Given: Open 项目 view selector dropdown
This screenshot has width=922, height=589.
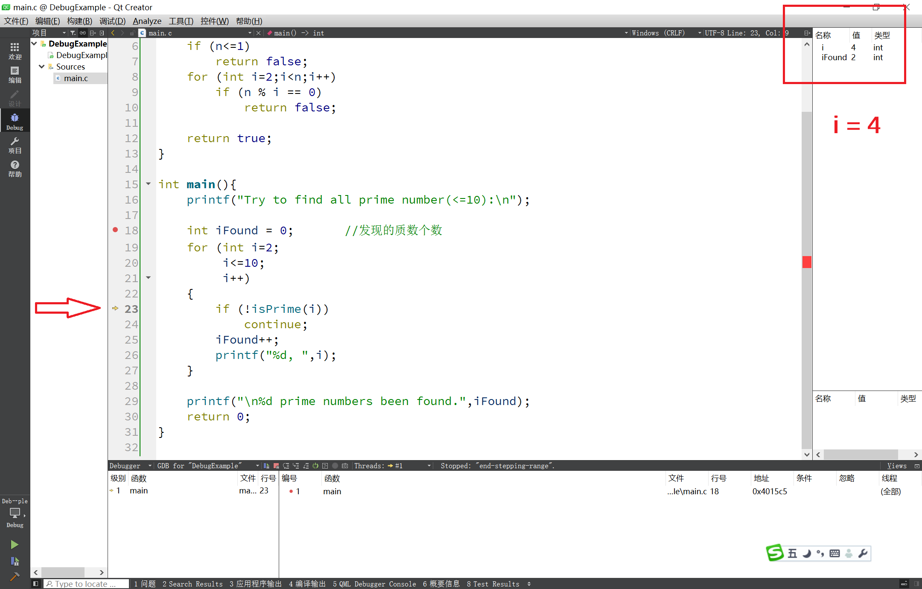Looking at the screenshot, I should coord(50,33).
